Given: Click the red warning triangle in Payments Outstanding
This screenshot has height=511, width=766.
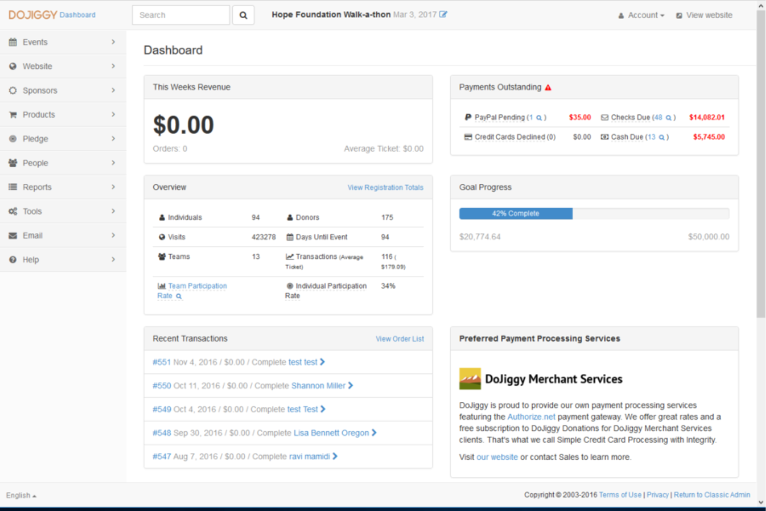Looking at the screenshot, I should click(x=548, y=87).
